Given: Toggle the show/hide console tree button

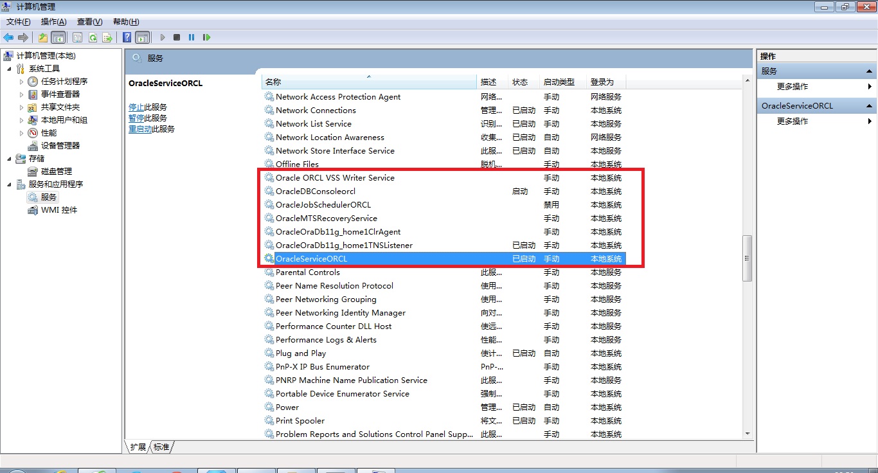Looking at the screenshot, I should (58, 37).
